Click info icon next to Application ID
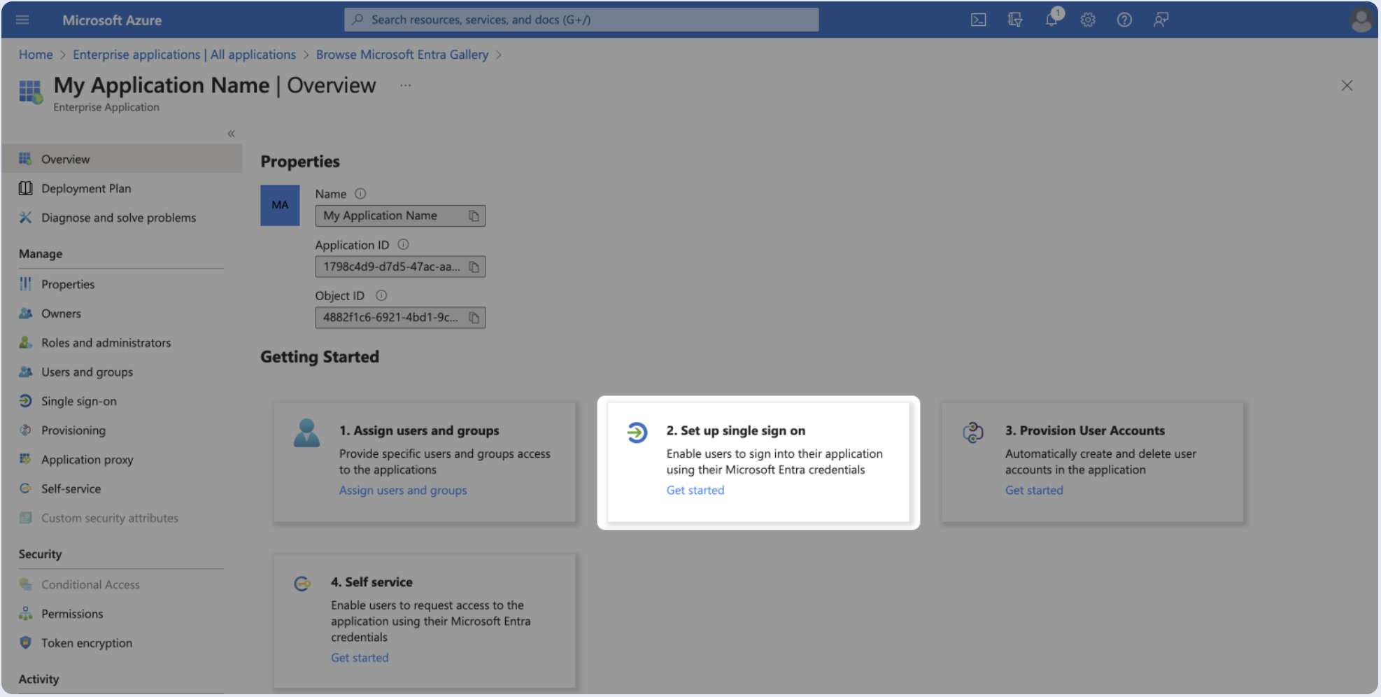 click(403, 244)
